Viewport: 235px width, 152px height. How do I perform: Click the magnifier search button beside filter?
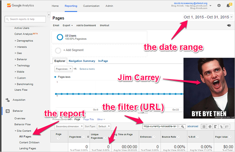point(183,127)
